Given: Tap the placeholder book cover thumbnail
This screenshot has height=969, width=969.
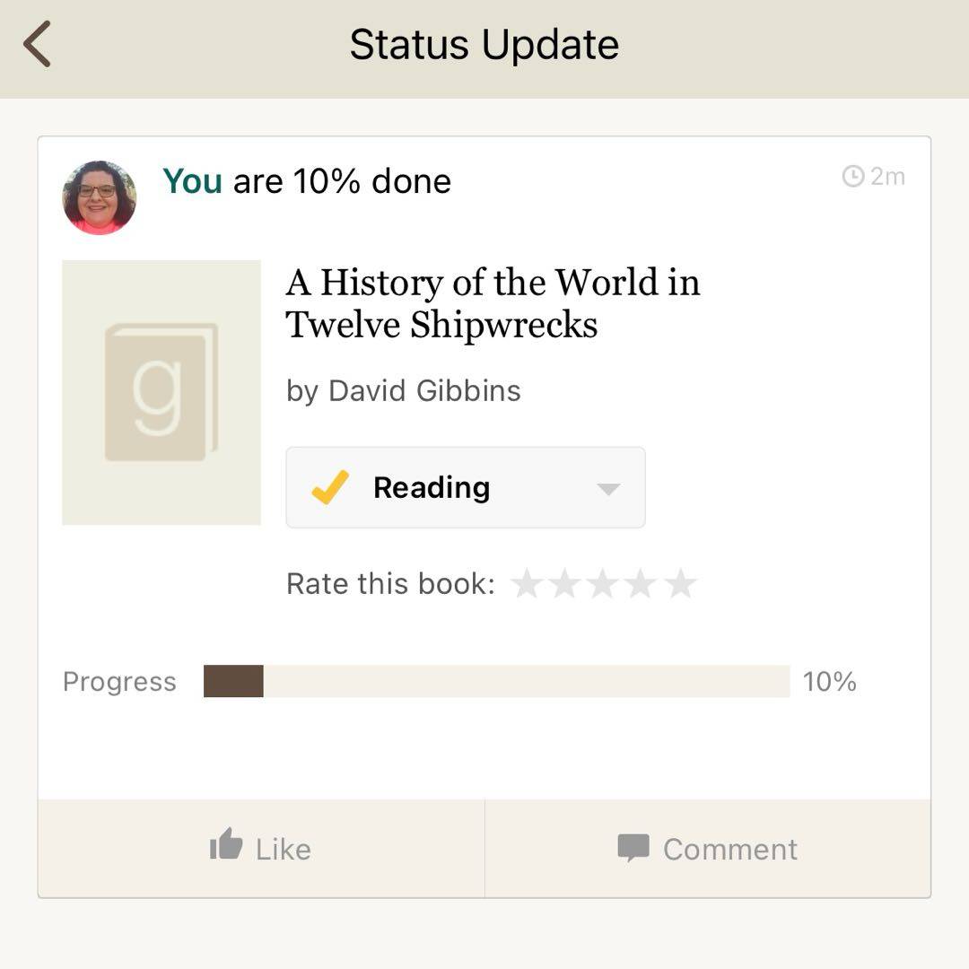Looking at the screenshot, I should click(161, 392).
